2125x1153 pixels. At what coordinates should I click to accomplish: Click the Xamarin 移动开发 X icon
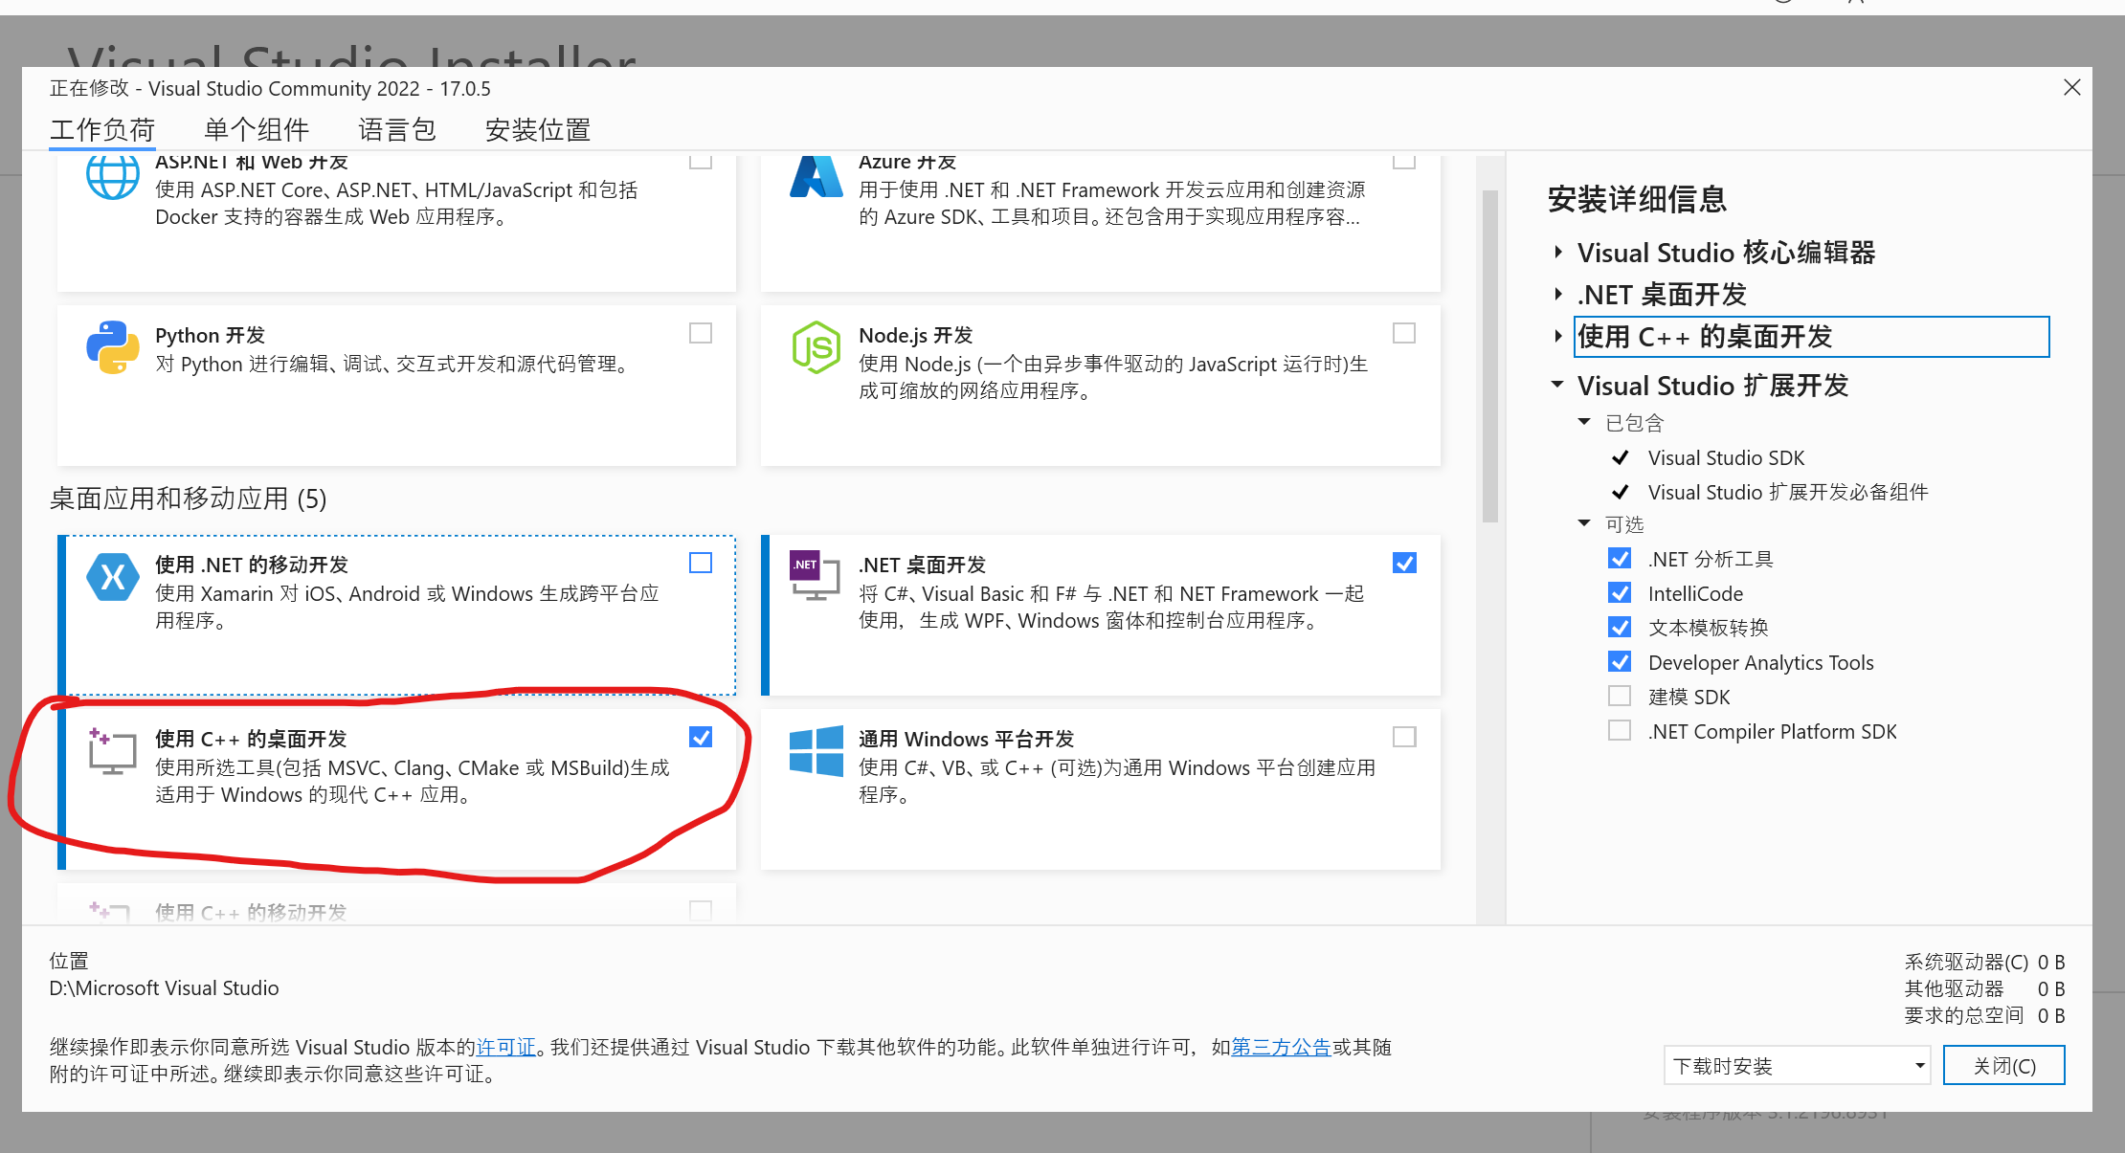pyautogui.click(x=112, y=578)
